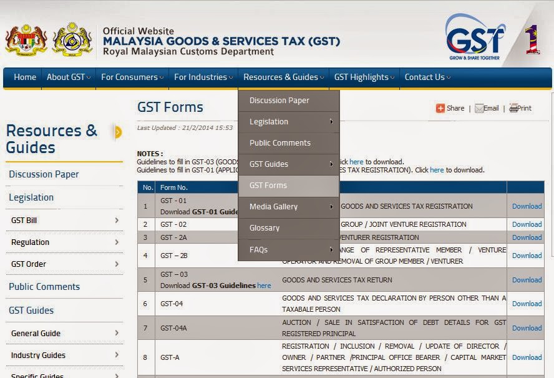Download the Goods and Services Tax Registration form
The height and width of the screenshot is (378, 554).
pos(527,206)
